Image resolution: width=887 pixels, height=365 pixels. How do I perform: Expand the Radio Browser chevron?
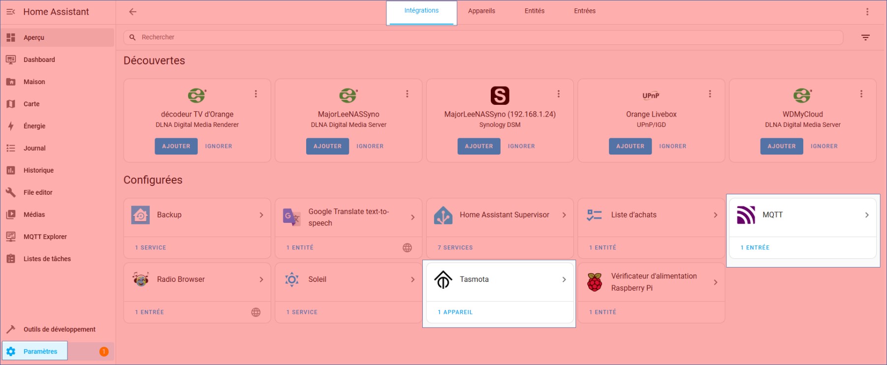coord(261,279)
